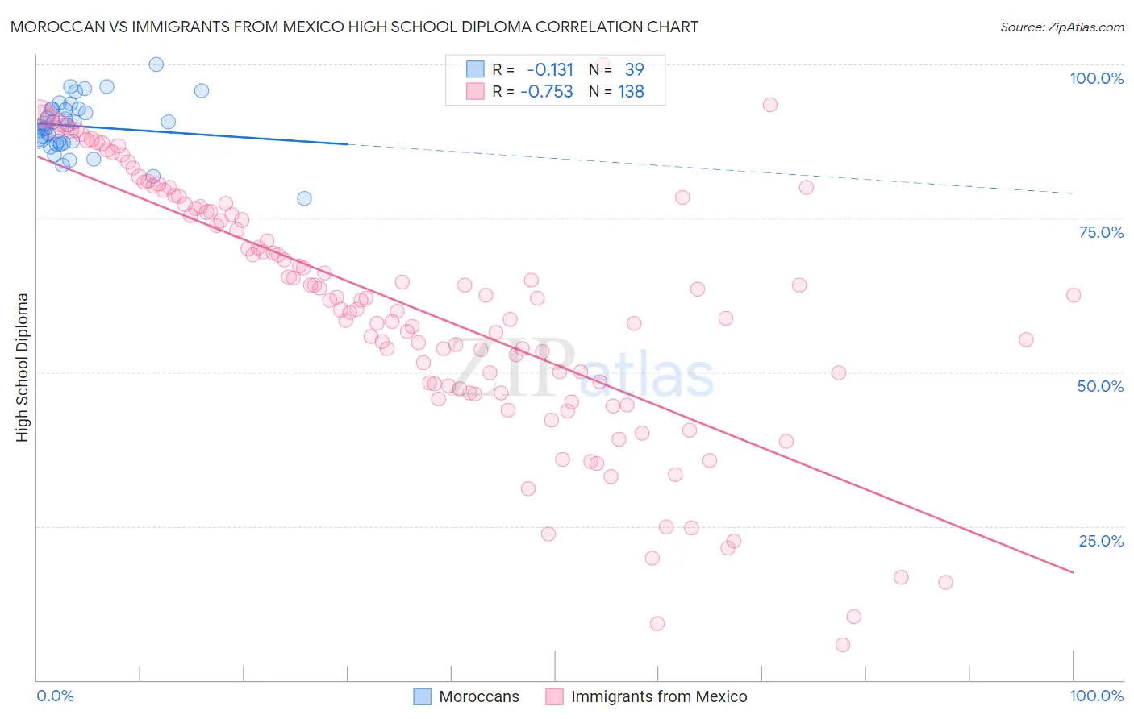1134x719 pixels.
Task: Click the blue swatch beside R = -0.131
Action: pyautogui.click(x=475, y=69)
